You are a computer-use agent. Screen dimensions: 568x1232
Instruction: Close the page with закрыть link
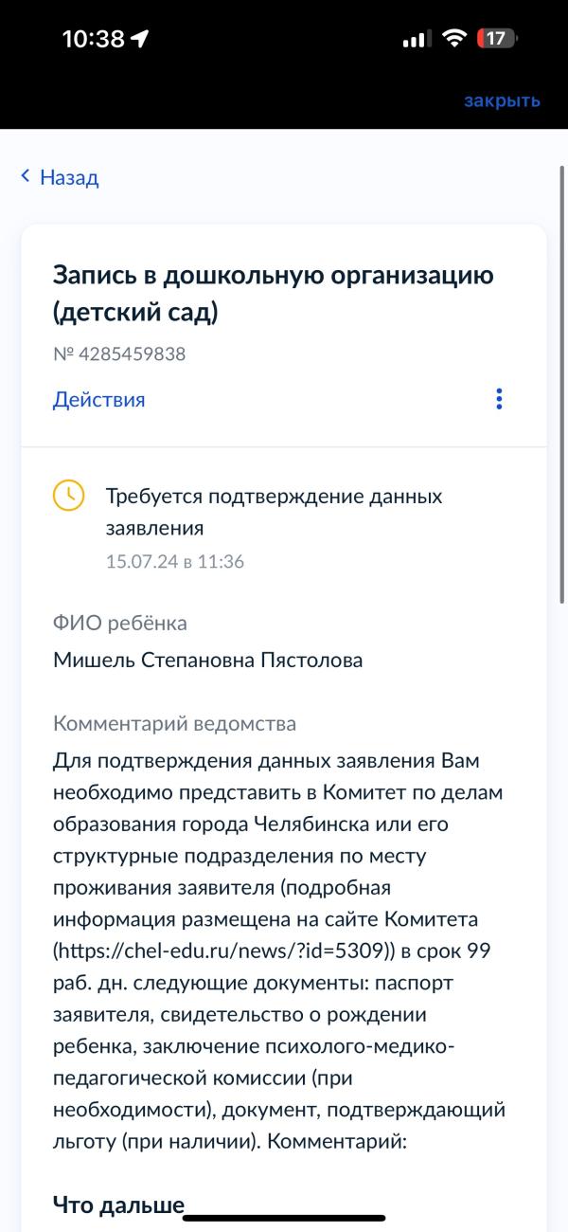coord(502,100)
